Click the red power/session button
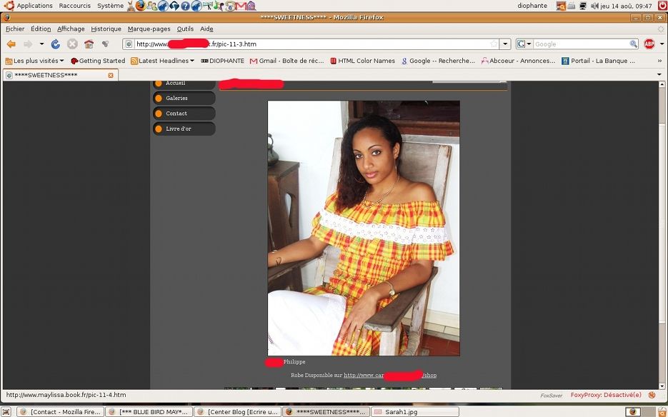Image resolution: width=668 pixels, height=417 pixels. [x=662, y=6]
